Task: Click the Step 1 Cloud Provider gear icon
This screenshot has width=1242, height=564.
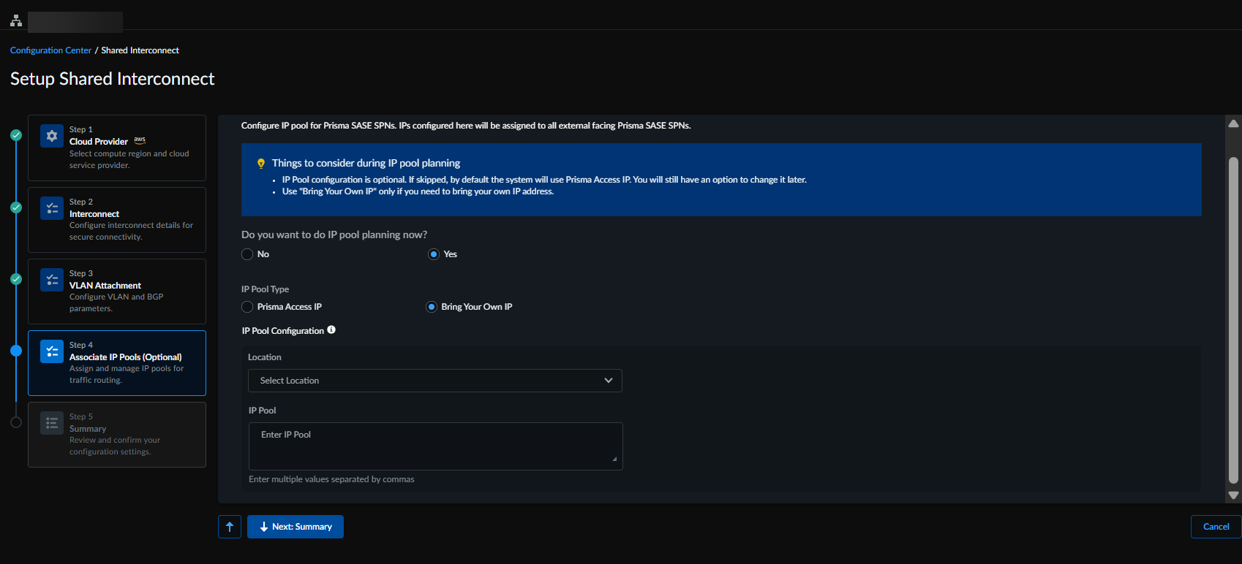Action: pyautogui.click(x=52, y=136)
